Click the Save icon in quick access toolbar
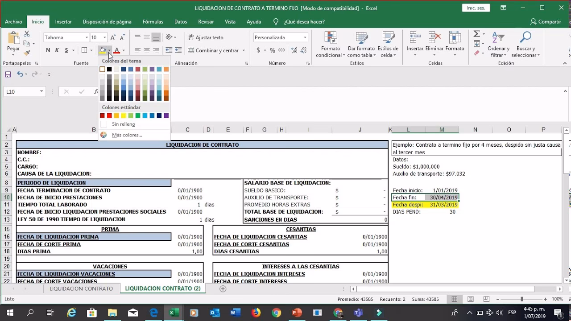Screen dimensions: 571x321 [8, 74]
